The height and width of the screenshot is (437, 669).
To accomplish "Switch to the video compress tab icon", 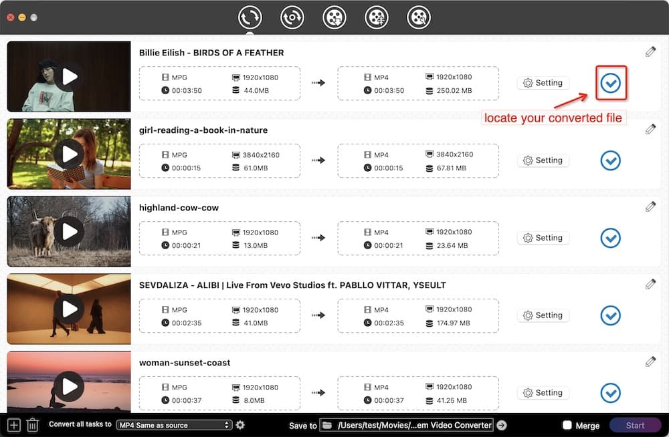I will coord(376,17).
